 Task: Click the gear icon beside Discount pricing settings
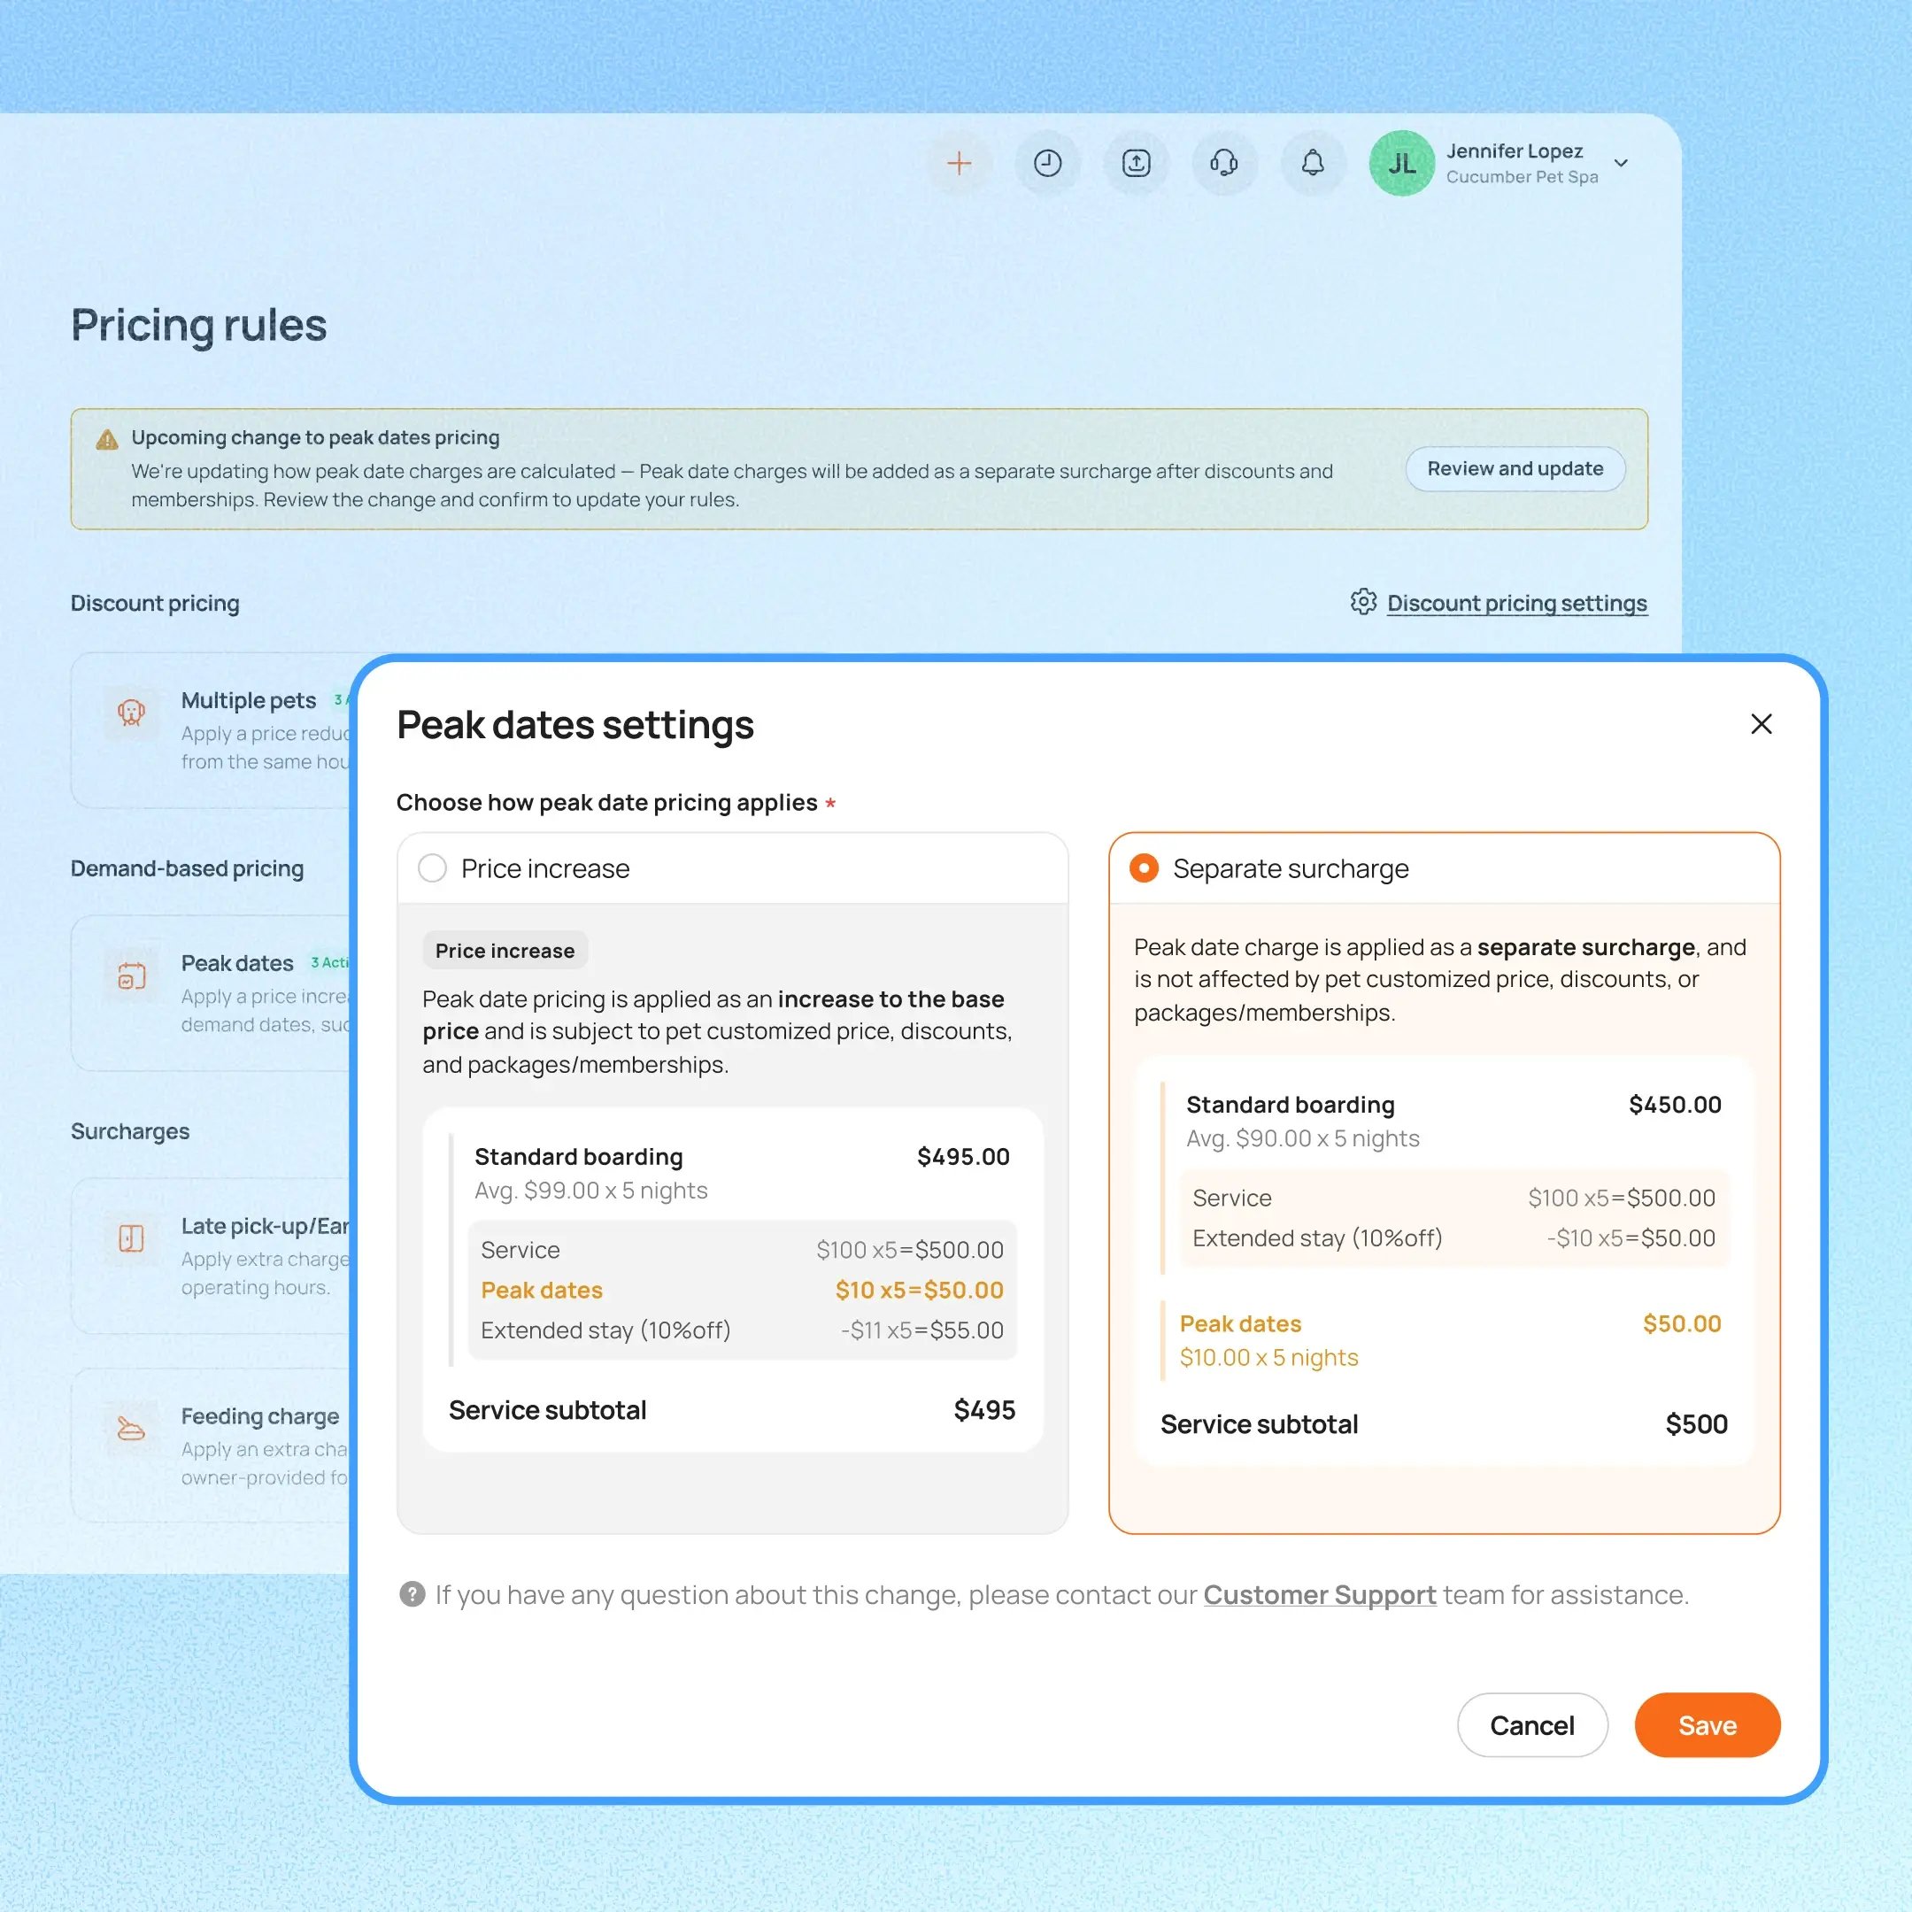1363,602
